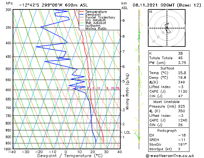Select the 950 hPa pressure label
204x158 pixels.
click(x=9, y=143)
